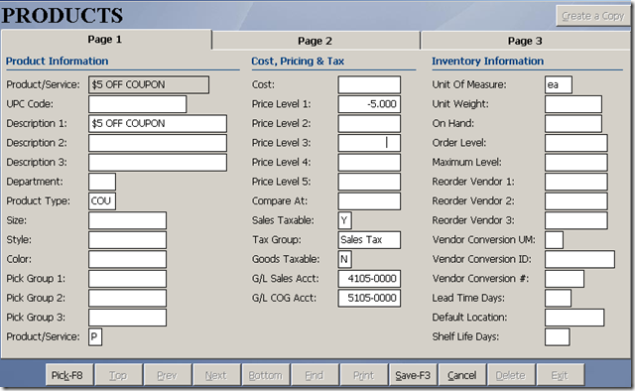Save the product with Save-F3

coord(413,375)
